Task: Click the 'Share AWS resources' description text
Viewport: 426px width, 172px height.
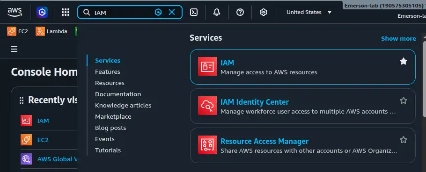Action: tap(309, 151)
